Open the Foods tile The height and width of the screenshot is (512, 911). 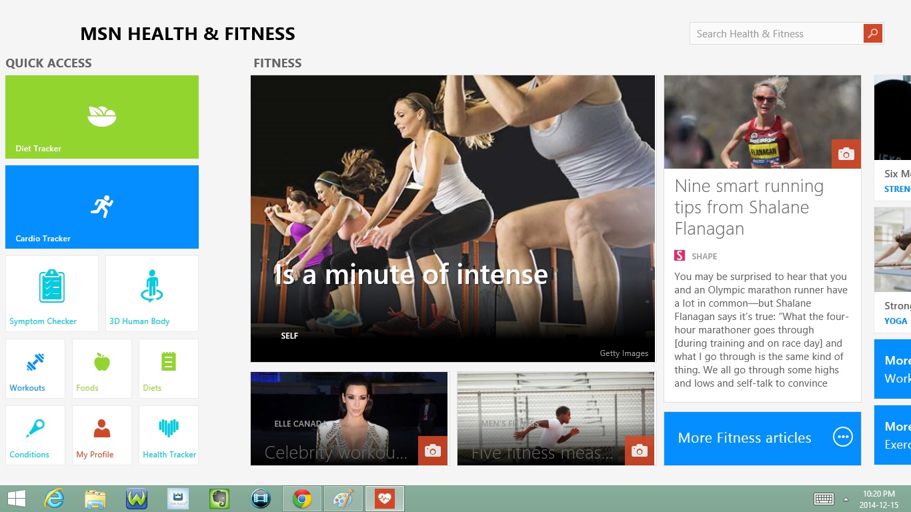tap(102, 369)
